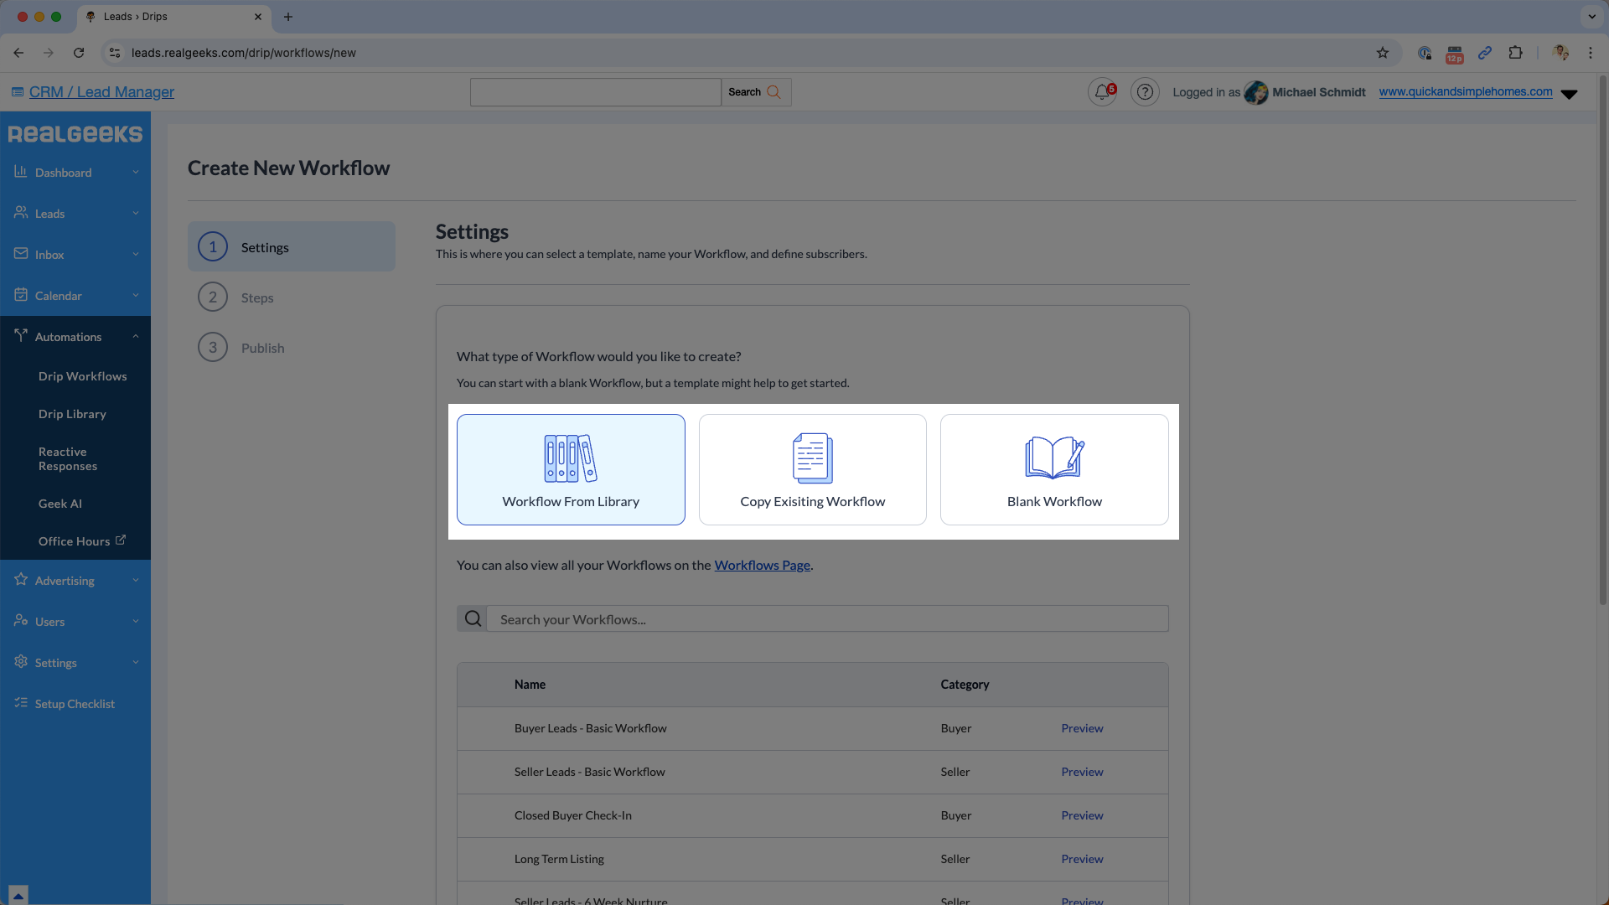The height and width of the screenshot is (905, 1609).
Task: Open Geek AI from the Automations menu
Action: pos(59,503)
